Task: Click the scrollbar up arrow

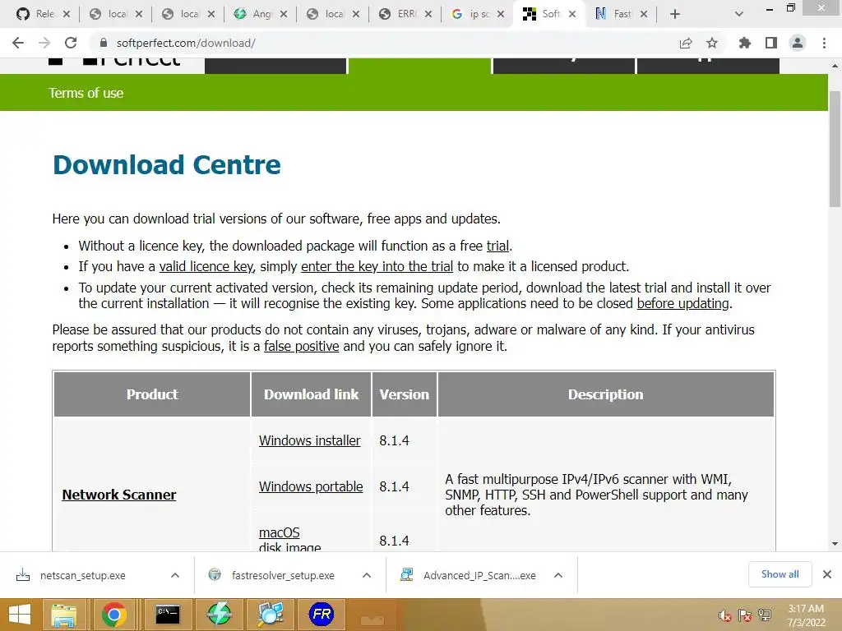Action: tap(835, 66)
